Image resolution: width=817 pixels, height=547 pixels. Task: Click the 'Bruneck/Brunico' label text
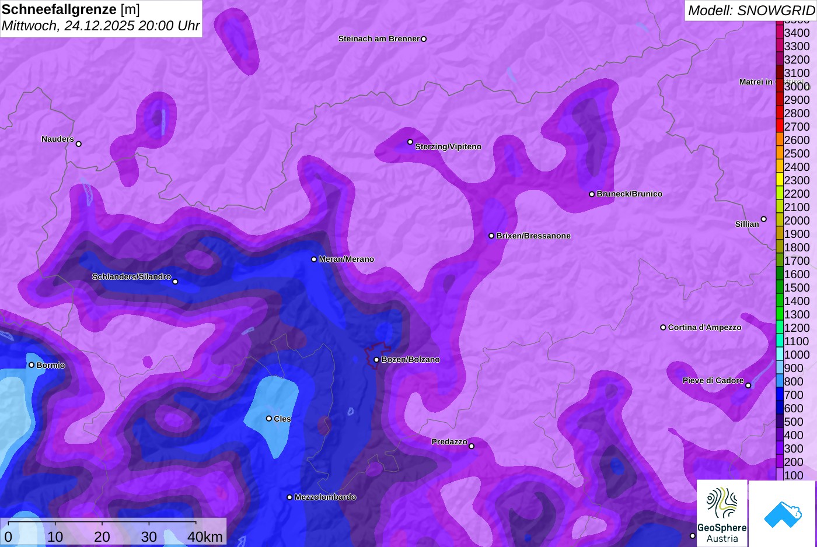[629, 194]
